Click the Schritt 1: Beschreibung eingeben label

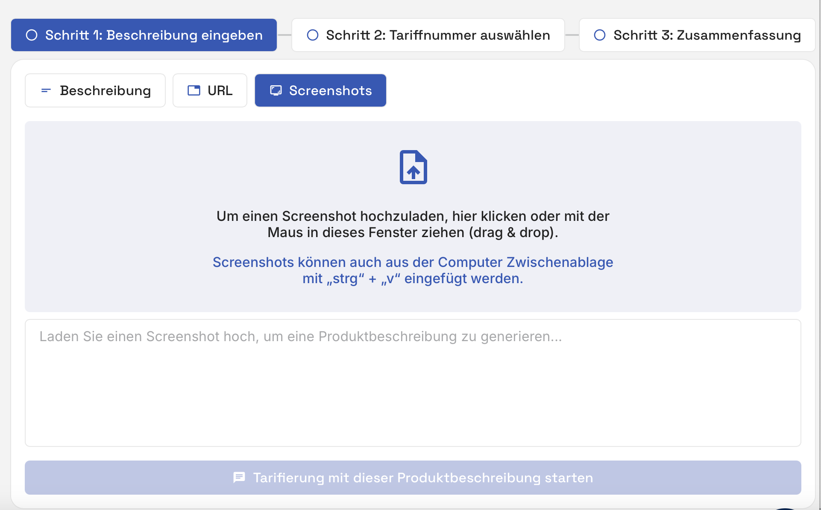(154, 35)
